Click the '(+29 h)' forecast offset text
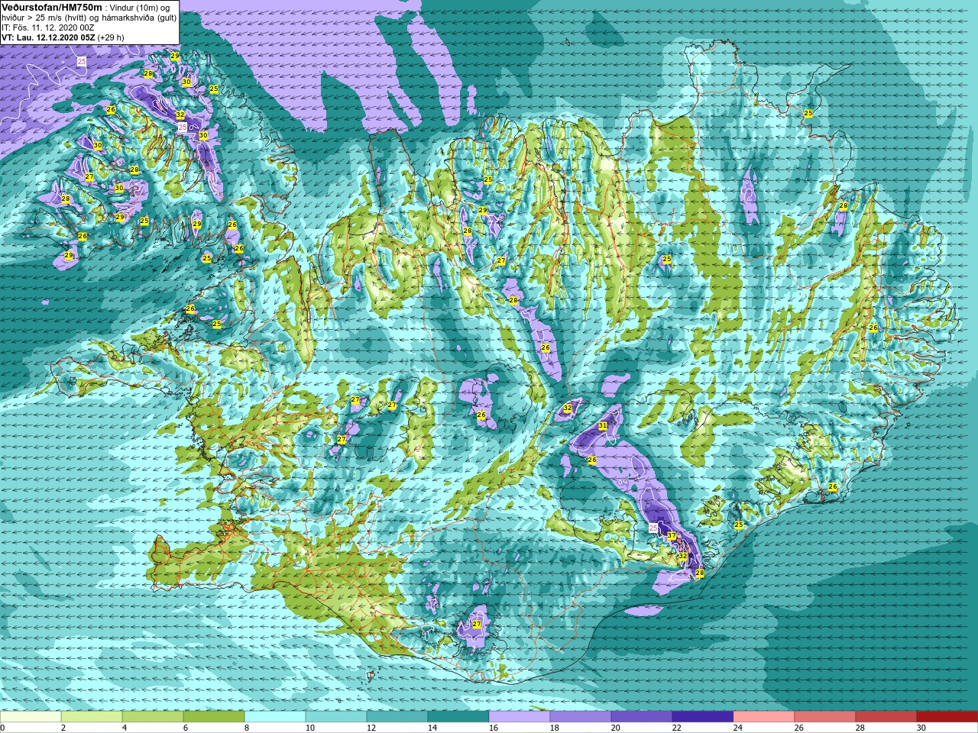 pyautogui.click(x=111, y=37)
